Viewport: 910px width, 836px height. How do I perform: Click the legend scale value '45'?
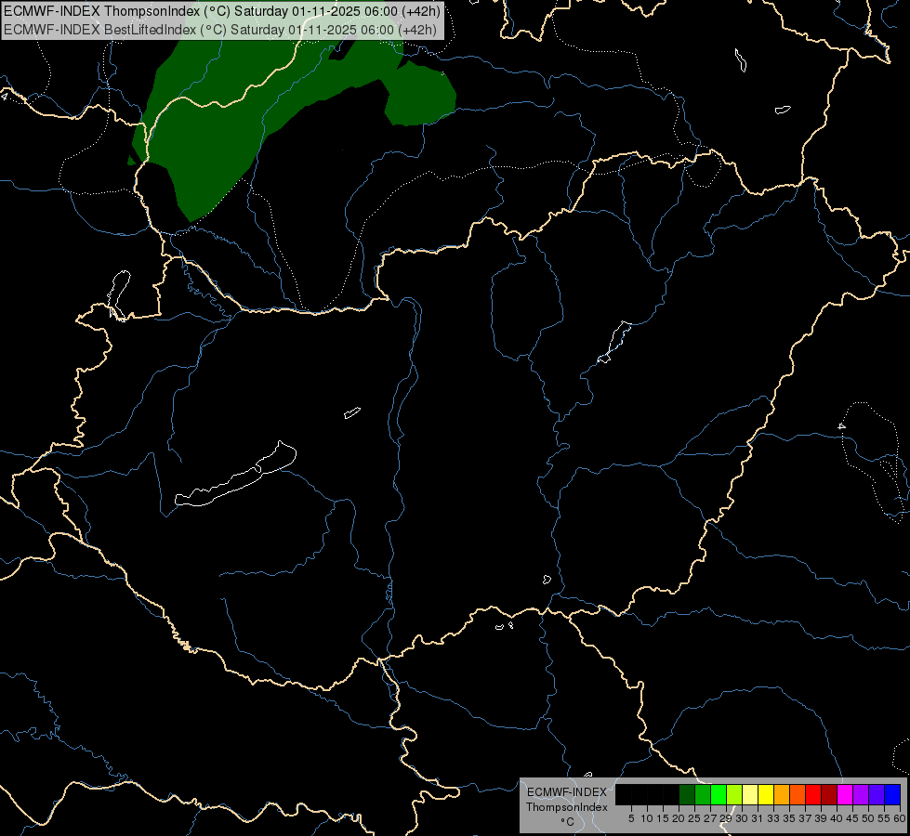852,818
